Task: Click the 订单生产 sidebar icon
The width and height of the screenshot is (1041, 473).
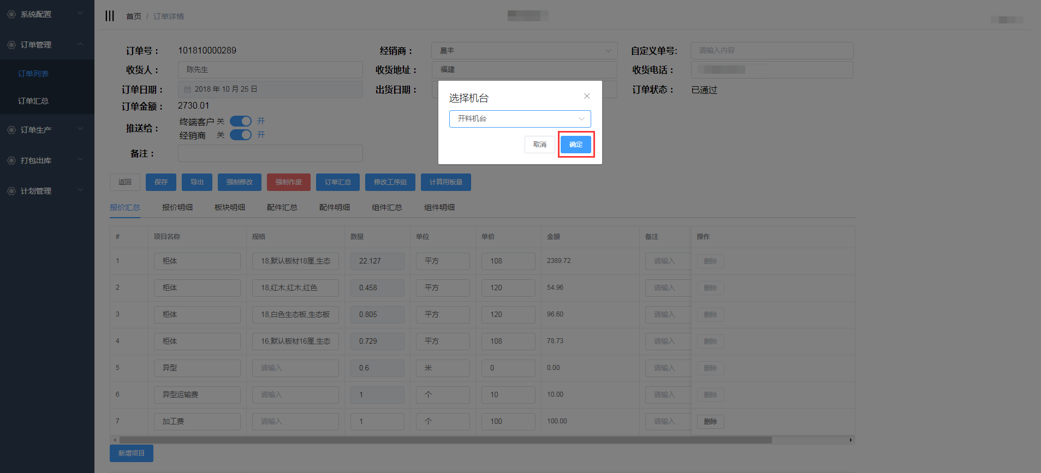Action: tap(11, 130)
